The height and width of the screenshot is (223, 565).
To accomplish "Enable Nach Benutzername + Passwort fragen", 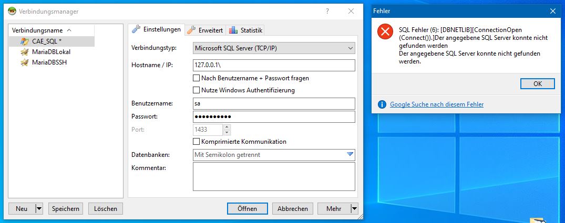I will (197, 78).
